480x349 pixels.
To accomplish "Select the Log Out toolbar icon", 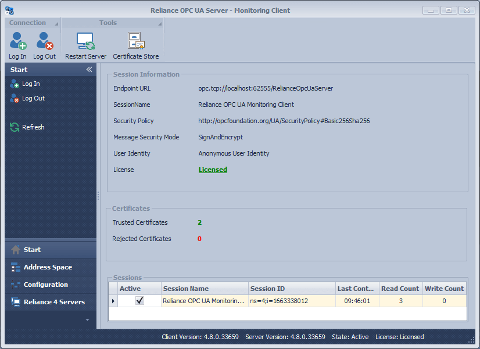I will click(x=44, y=41).
